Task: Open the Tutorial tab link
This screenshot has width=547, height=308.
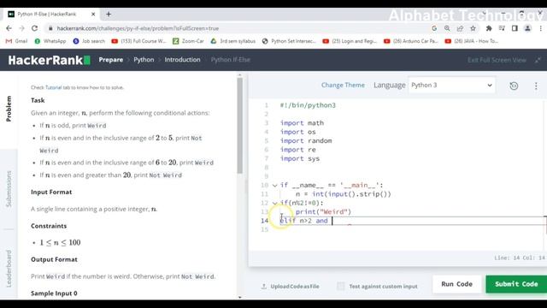Action: coord(53,87)
